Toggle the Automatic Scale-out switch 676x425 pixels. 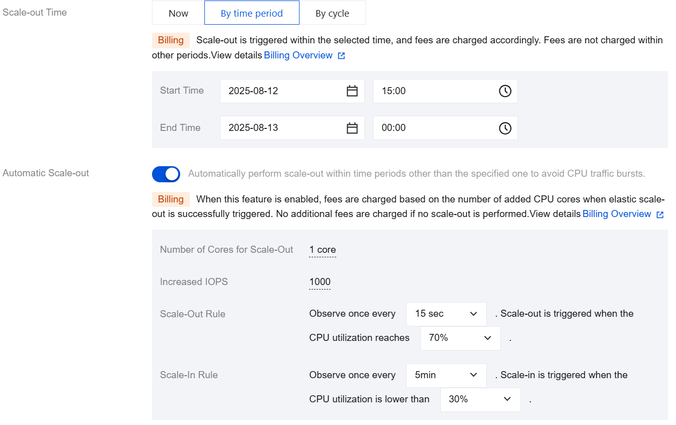(166, 174)
